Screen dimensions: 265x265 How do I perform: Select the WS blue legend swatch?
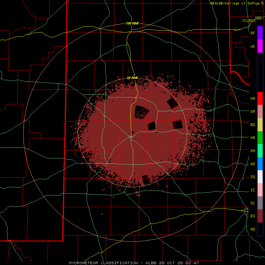(260, 164)
